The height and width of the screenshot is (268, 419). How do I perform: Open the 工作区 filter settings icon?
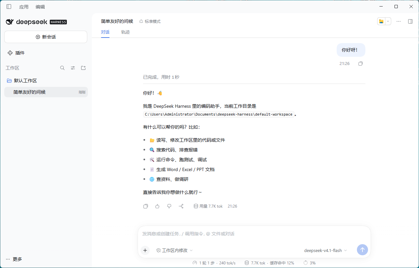[x=73, y=68]
